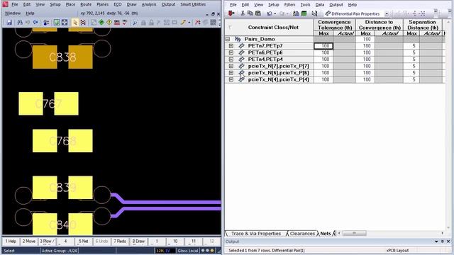Expand the PETn4,PETp4 row
The image size is (454, 255).
coord(231,59)
